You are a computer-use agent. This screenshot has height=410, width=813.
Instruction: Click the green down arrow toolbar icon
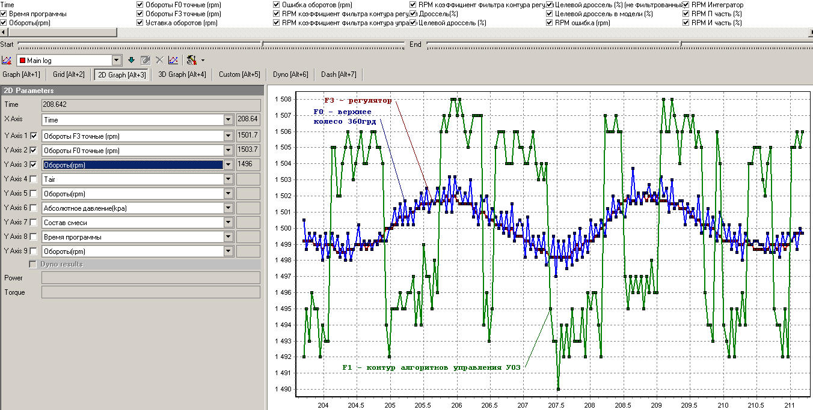pos(132,61)
